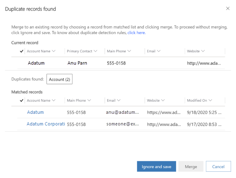This screenshot has height=178, width=236.
Task: Click 555-0158 phone in matched Adatum row
Action: pyautogui.click(x=76, y=113)
